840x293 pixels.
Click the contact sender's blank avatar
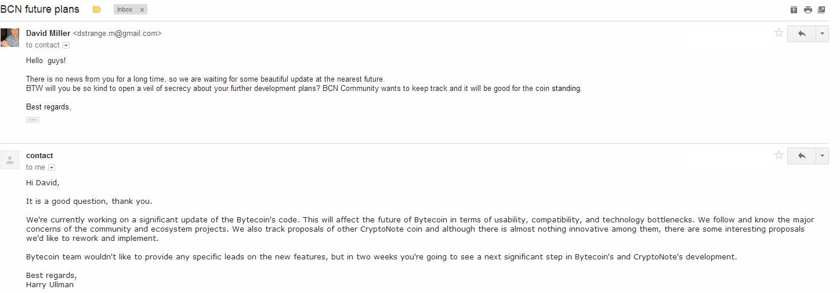10,160
